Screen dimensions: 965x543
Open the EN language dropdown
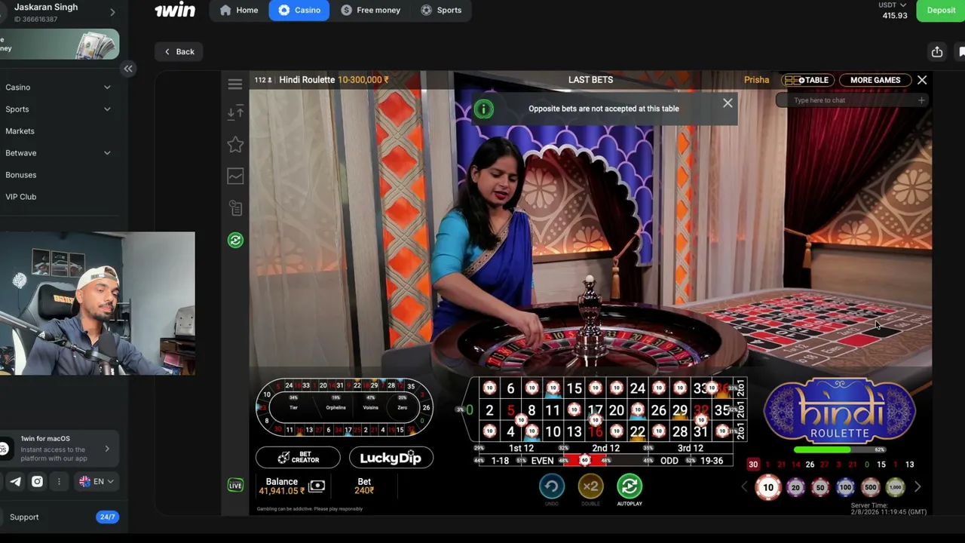click(96, 481)
